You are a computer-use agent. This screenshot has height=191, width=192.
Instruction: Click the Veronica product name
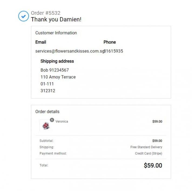pyautogui.click(x=62, y=121)
